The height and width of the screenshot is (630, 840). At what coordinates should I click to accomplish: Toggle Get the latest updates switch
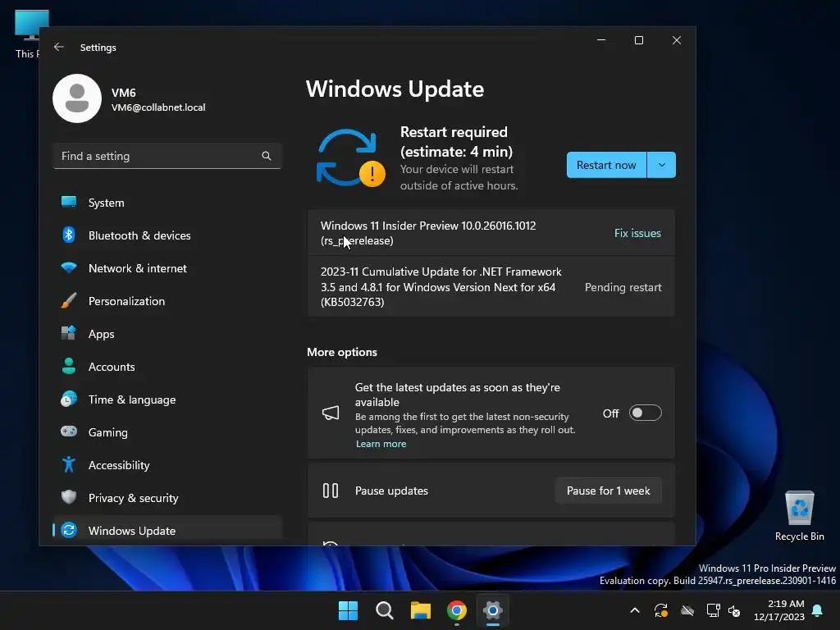(645, 413)
